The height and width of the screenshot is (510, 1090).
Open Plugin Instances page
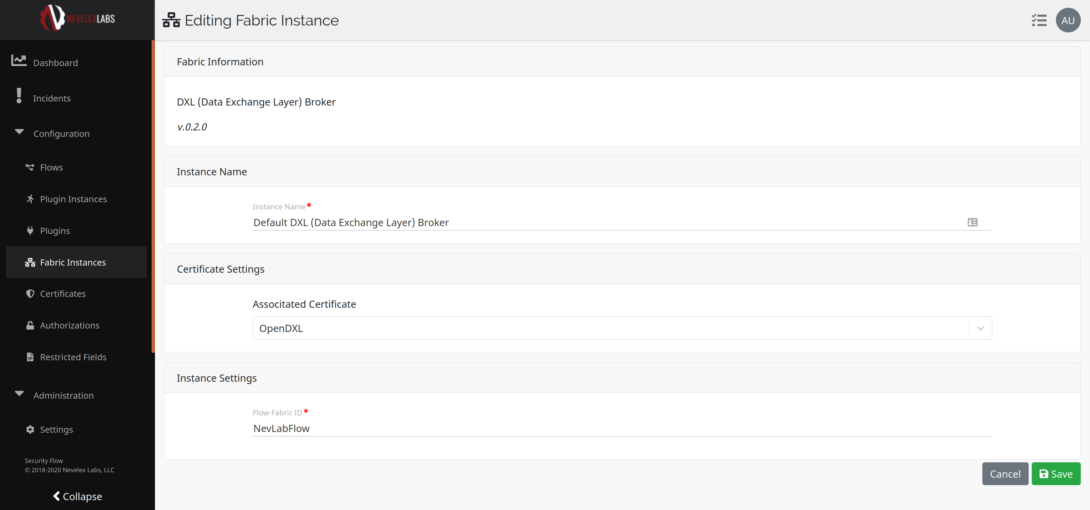[x=73, y=199]
